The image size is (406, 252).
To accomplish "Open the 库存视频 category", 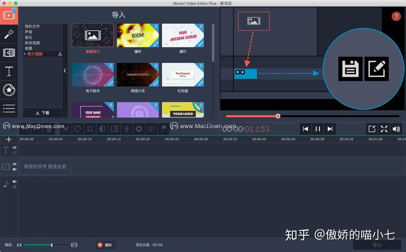I will tap(32, 43).
